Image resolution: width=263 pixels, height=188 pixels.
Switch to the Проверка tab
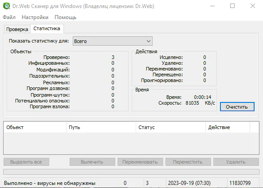tap(17, 29)
